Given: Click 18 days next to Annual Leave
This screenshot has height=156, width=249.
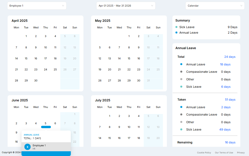Looking at the screenshot, I should click(225, 64).
